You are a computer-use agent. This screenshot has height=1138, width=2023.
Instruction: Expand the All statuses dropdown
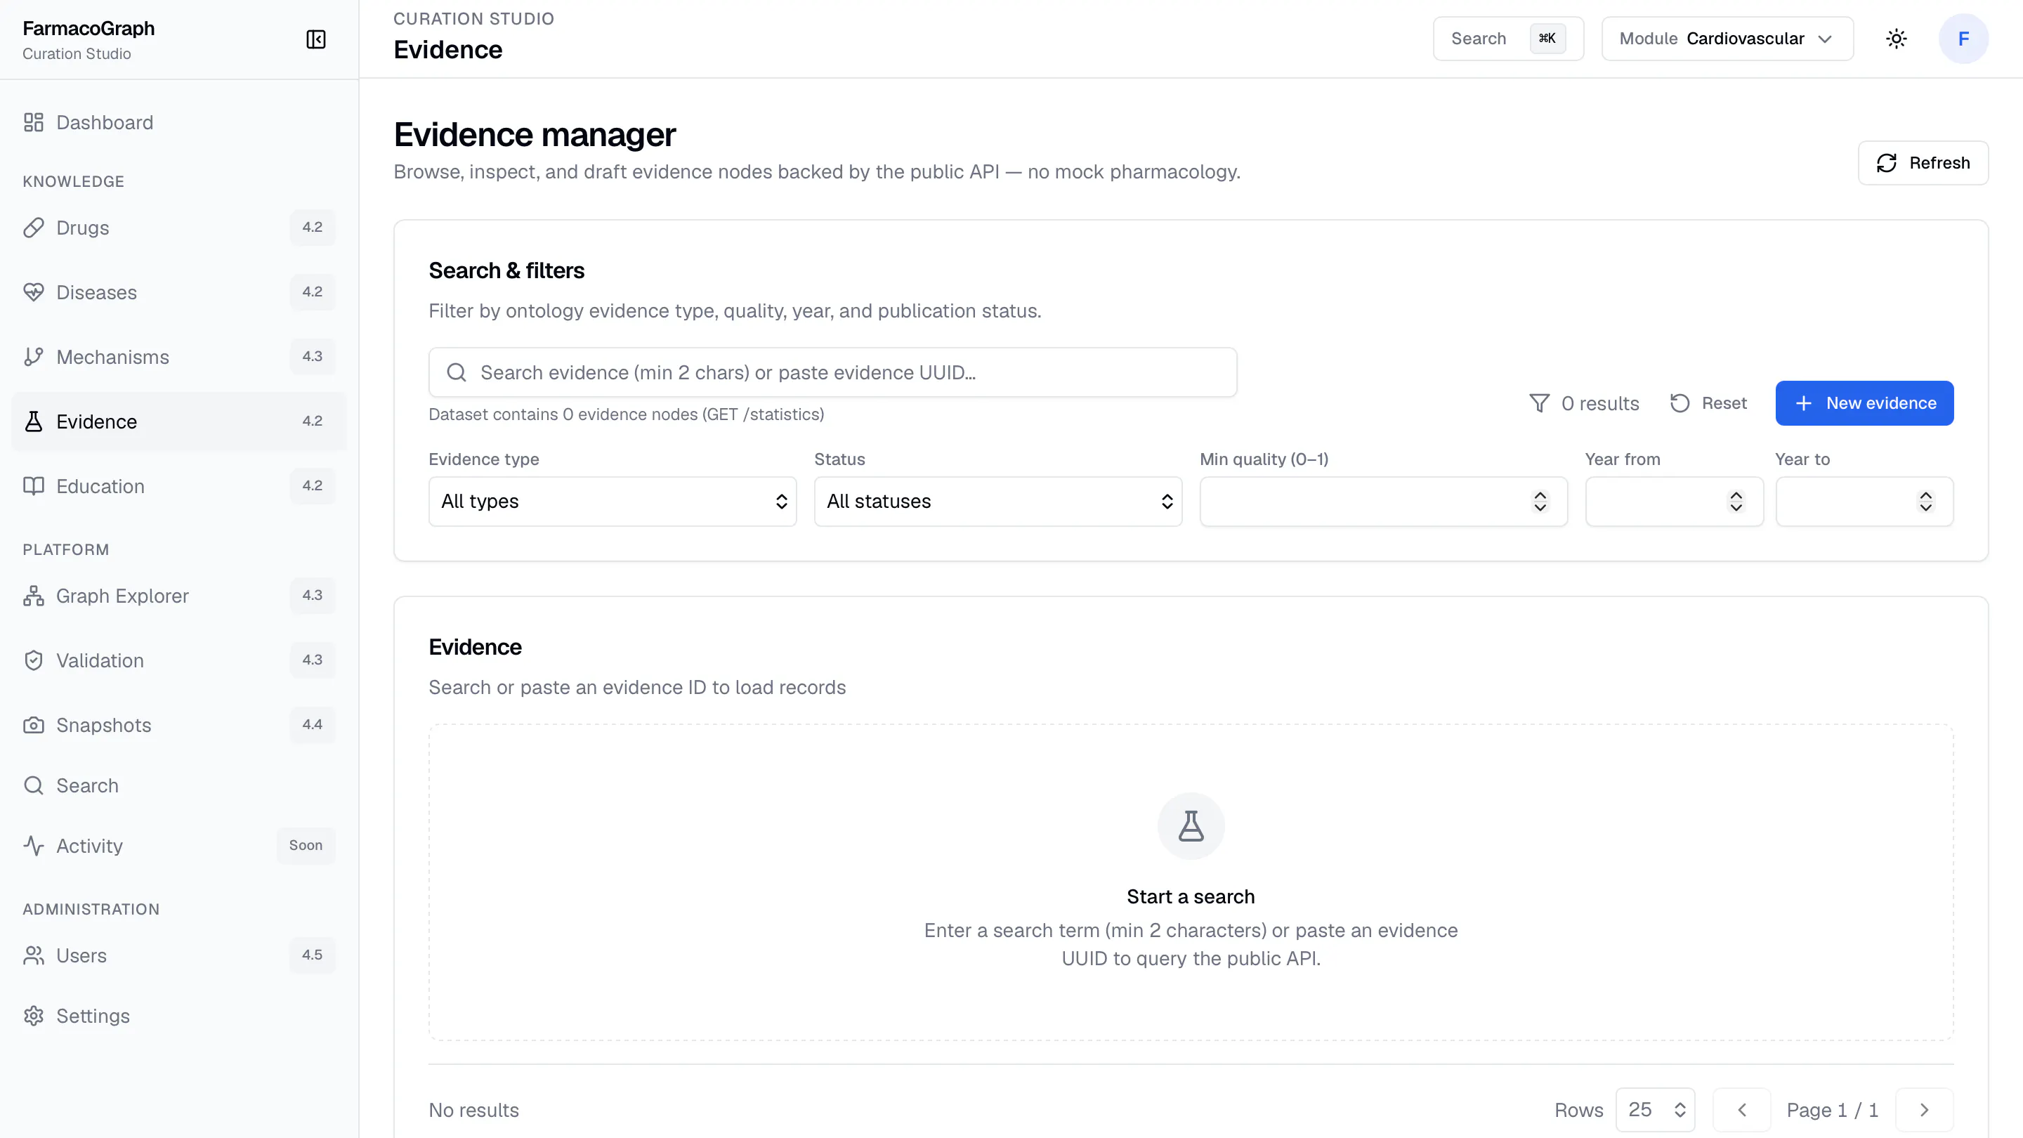[x=998, y=501]
